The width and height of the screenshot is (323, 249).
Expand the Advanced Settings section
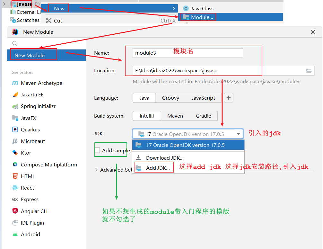[96, 170]
